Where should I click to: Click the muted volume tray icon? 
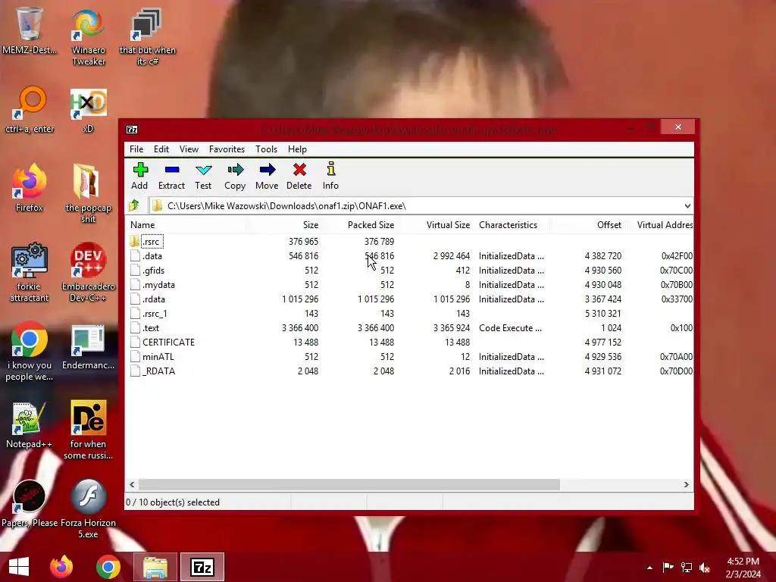tap(705, 568)
